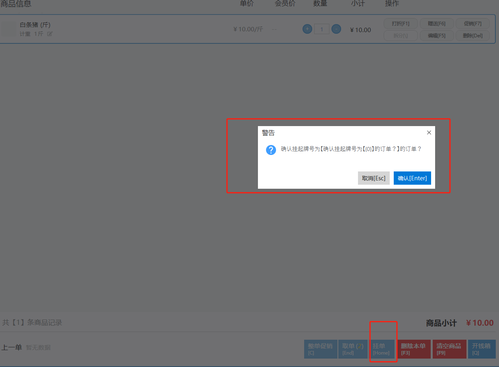Click the edit weight icon beside 1斤

(50, 34)
